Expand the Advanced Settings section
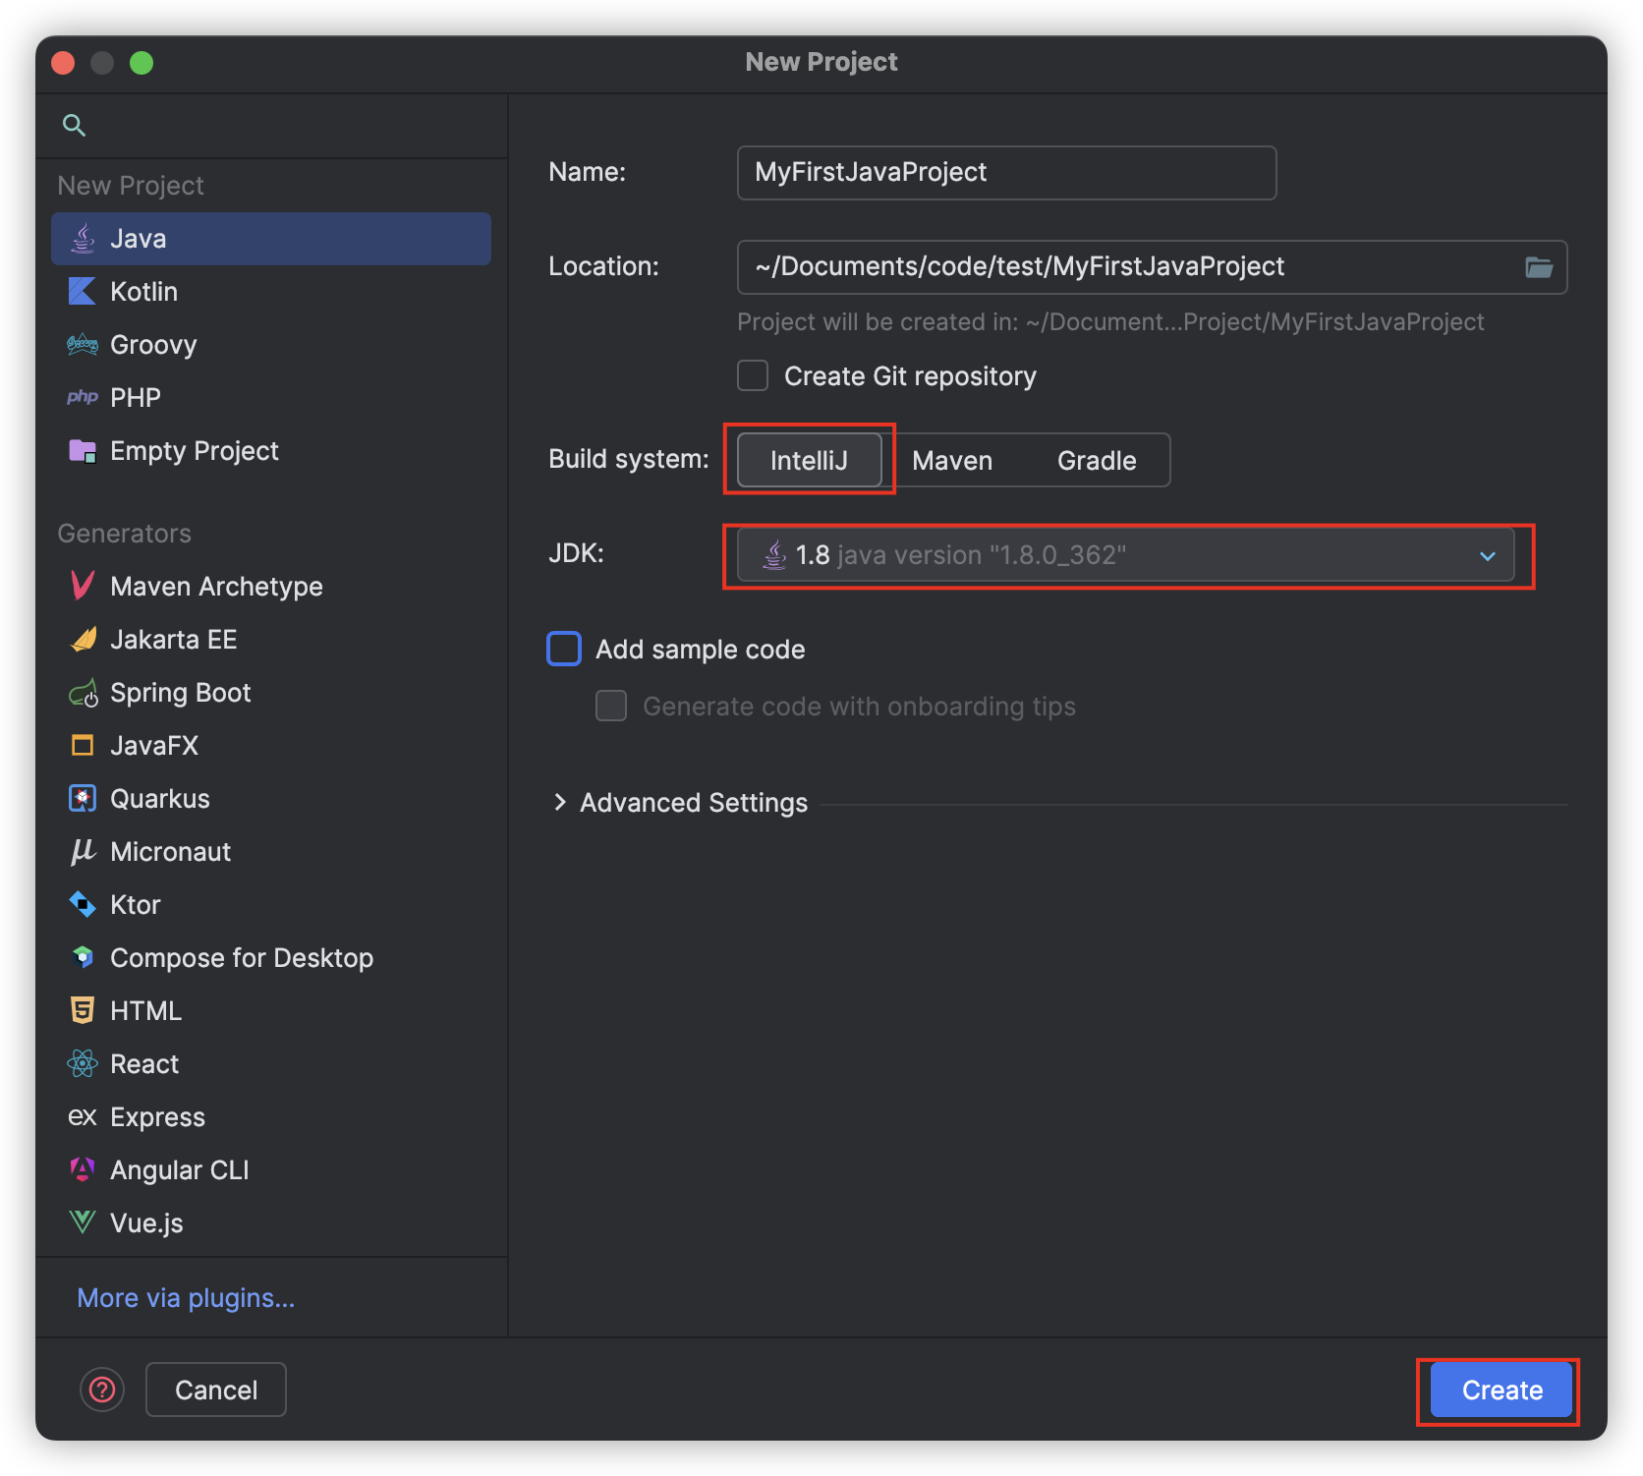Image resolution: width=1643 pixels, height=1476 pixels. tap(560, 803)
